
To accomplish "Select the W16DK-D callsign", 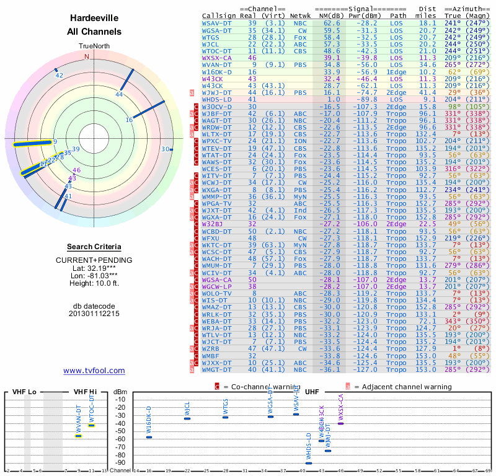I will [216, 72].
